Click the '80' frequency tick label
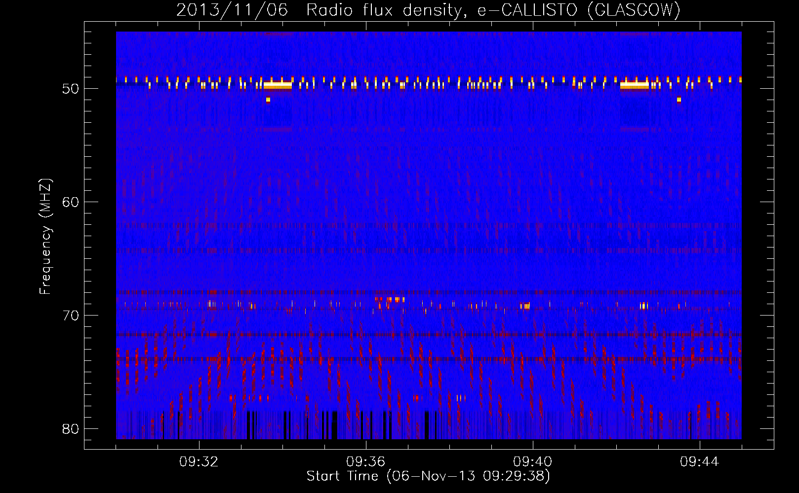The width and height of the screenshot is (799, 493). (x=71, y=429)
